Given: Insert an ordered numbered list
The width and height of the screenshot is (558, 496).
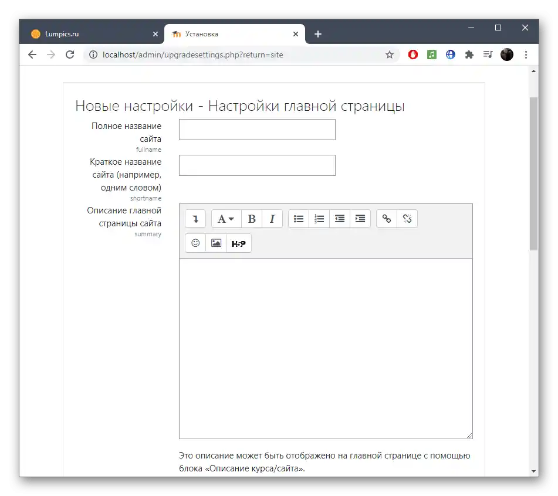Looking at the screenshot, I should [x=319, y=219].
